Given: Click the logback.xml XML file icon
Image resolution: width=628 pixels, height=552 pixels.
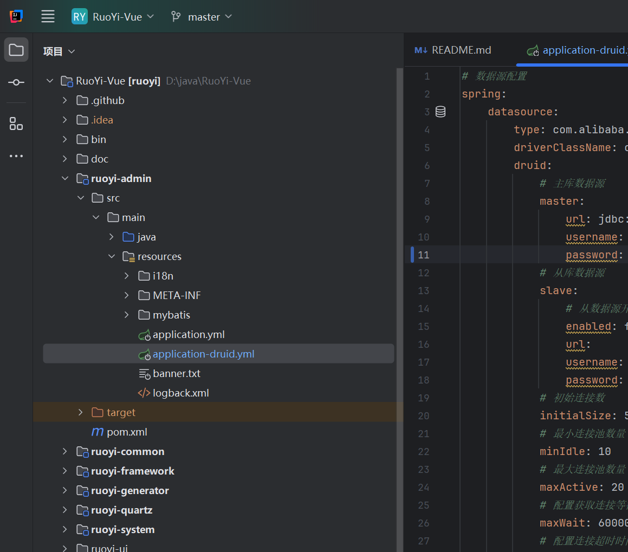Looking at the screenshot, I should (x=144, y=393).
